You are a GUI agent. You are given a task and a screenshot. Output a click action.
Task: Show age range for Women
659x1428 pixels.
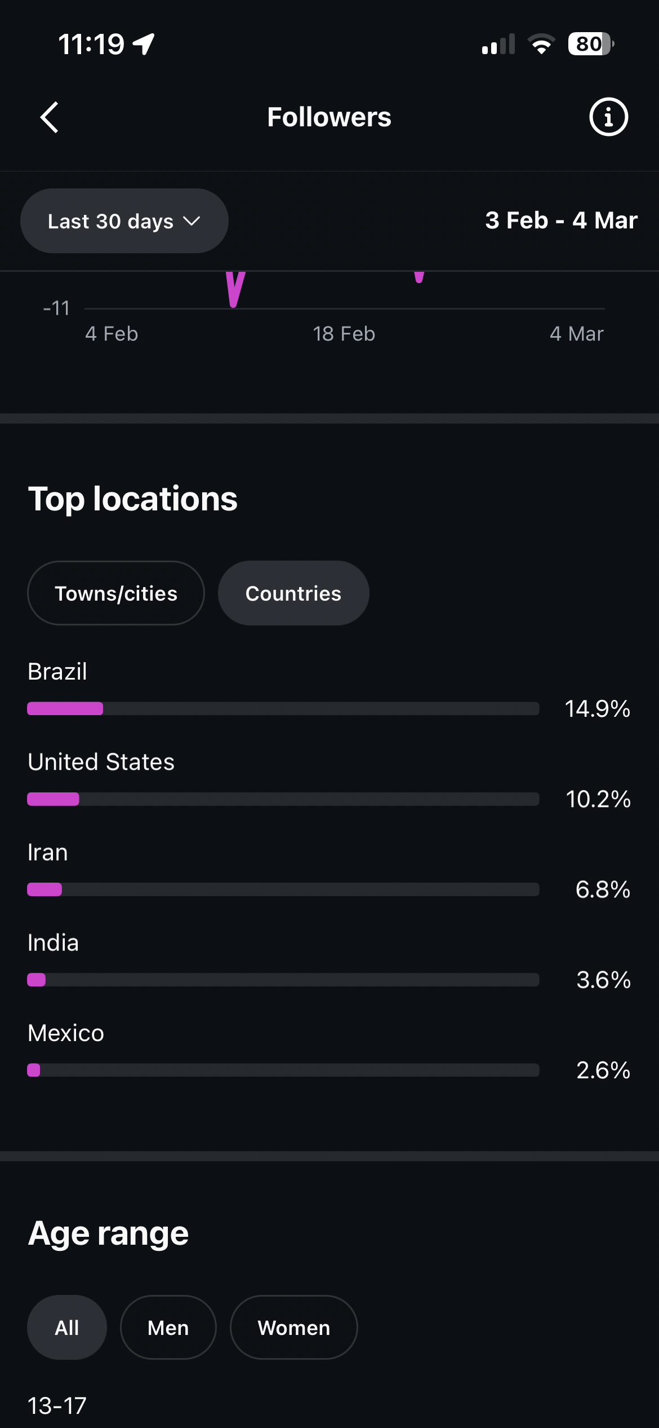point(293,1328)
